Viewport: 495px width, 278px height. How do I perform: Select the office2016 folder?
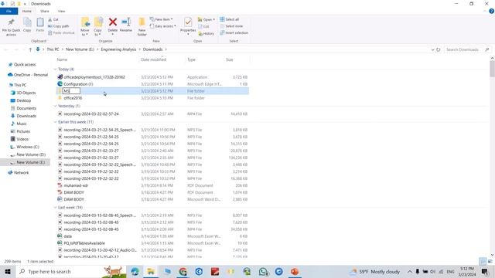73,98
